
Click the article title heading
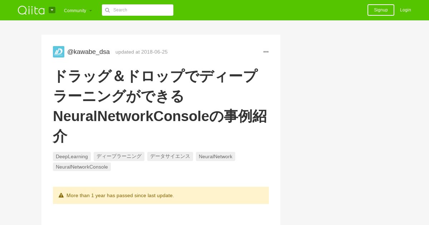point(160,106)
